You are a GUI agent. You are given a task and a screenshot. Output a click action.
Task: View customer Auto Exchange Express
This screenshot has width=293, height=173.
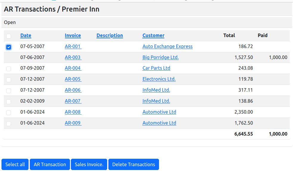(167, 46)
